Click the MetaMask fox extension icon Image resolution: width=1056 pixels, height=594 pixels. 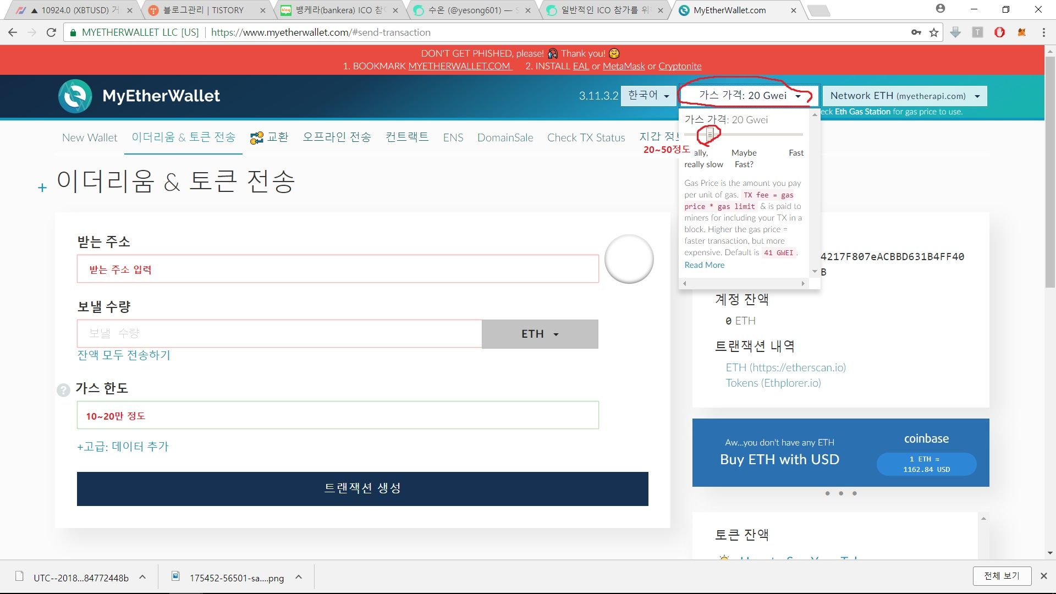click(x=1022, y=32)
